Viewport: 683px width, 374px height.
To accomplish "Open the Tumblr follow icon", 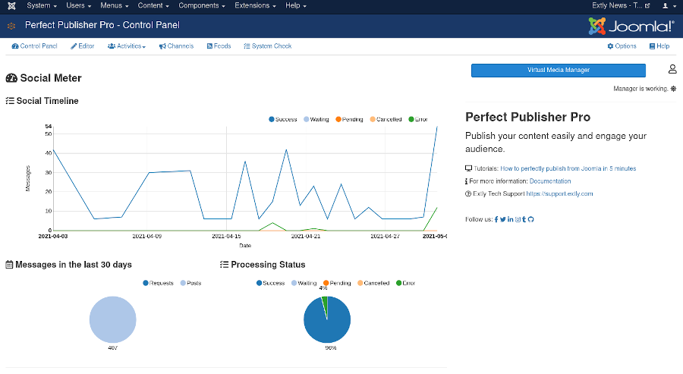I will [x=524, y=219].
